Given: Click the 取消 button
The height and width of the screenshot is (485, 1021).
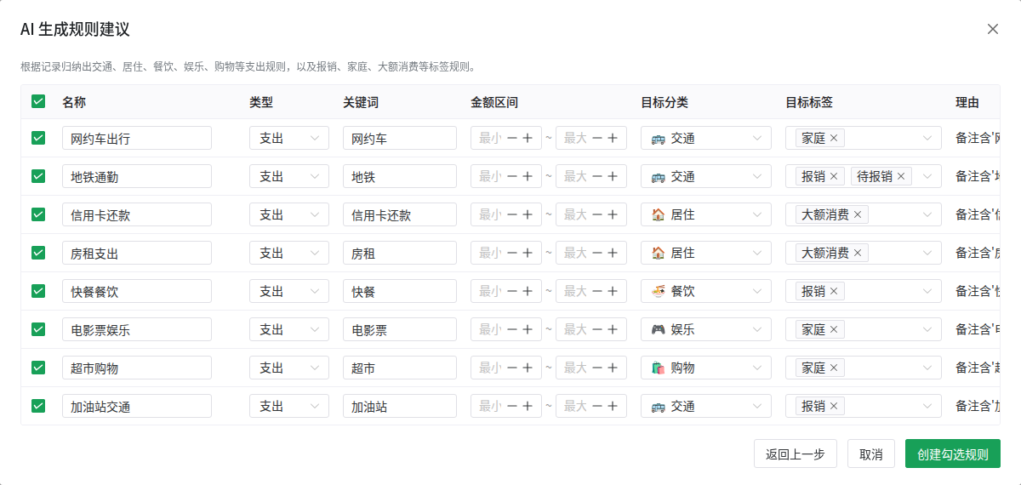Looking at the screenshot, I should click(x=871, y=454).
